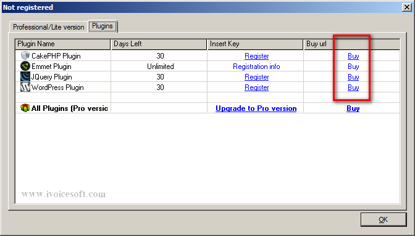Click the Buy url column header
This screenshot has height=236, width=415.
[352, 44]
